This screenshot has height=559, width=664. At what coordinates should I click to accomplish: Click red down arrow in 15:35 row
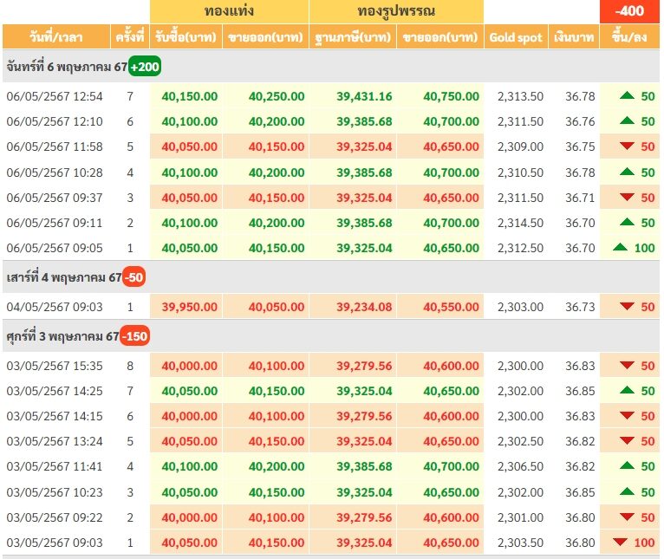627,365
